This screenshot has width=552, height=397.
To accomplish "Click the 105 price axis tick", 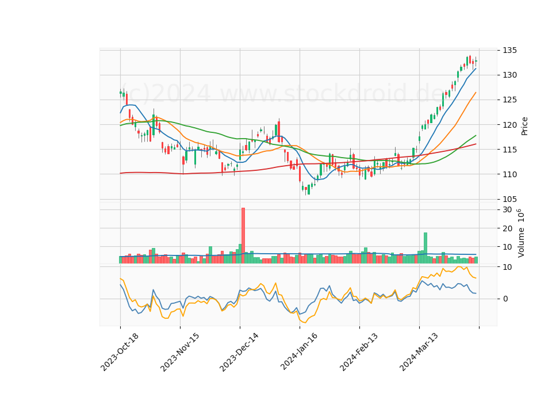I will click(510, 200).
